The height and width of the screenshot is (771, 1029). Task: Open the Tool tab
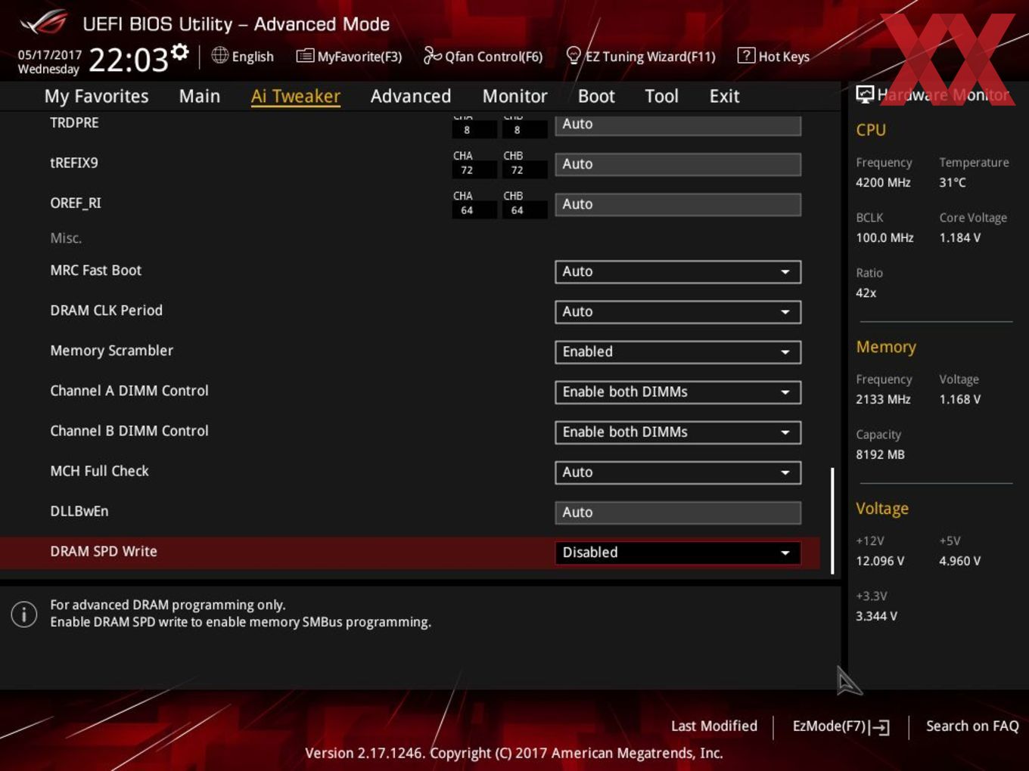[x=661, y=96]
